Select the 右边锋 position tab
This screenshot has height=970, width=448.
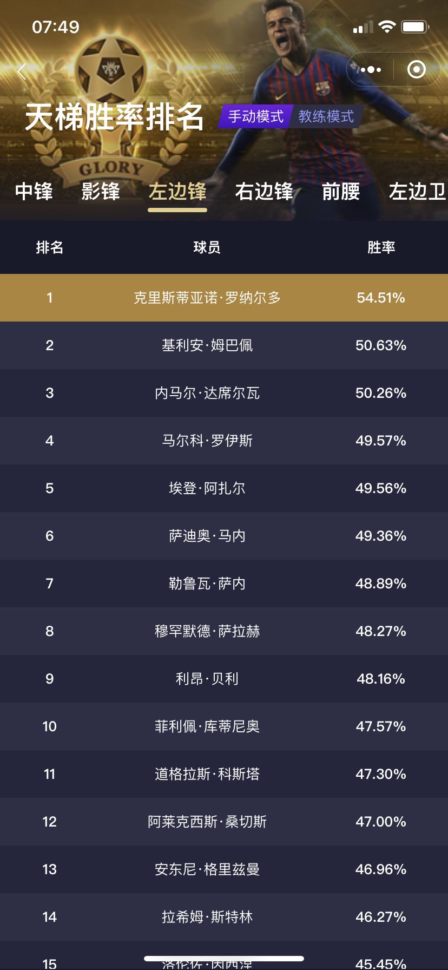[265, 192]
